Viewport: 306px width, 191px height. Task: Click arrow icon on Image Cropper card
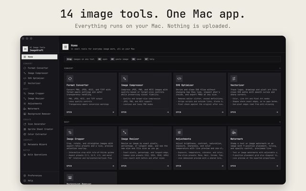113,166
